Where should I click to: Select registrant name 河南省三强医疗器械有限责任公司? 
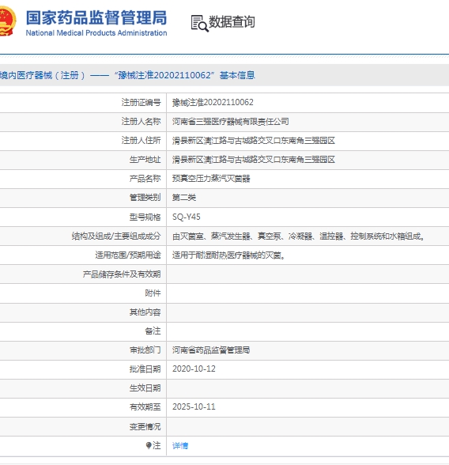click(231, 122)
